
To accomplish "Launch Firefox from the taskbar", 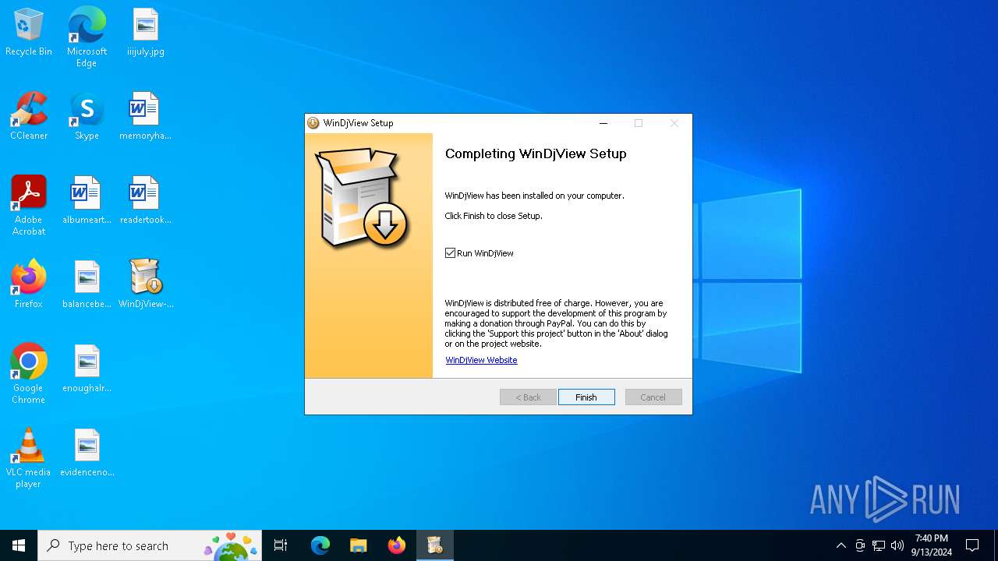I will tap(396, 545).
